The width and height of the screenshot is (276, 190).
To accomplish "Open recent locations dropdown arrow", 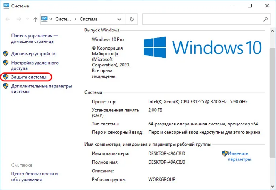I will coord(28,19).
